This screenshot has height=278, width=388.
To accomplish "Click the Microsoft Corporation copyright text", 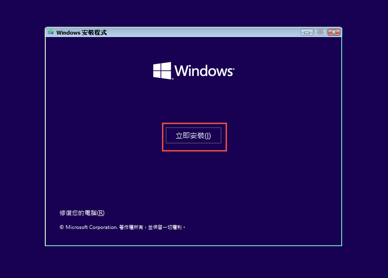I will pos(122,227).
